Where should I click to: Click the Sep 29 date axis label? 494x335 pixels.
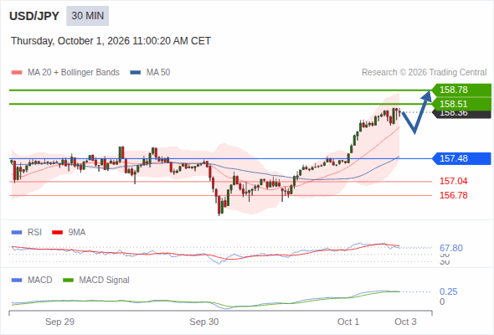click(59, 322)
